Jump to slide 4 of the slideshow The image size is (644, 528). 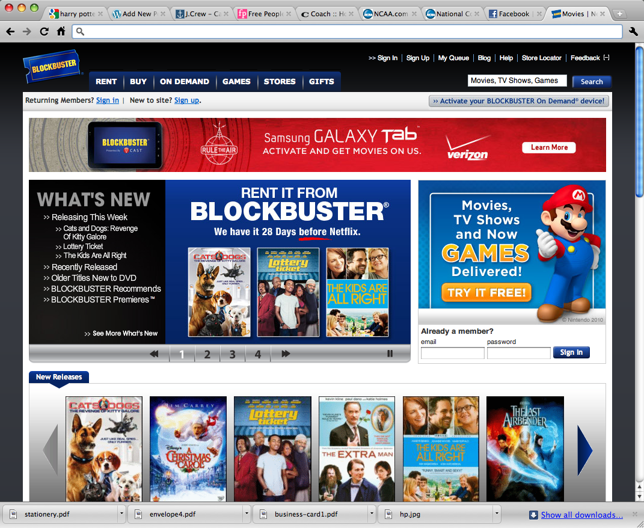pyautogui.click(x=257, y=354)
